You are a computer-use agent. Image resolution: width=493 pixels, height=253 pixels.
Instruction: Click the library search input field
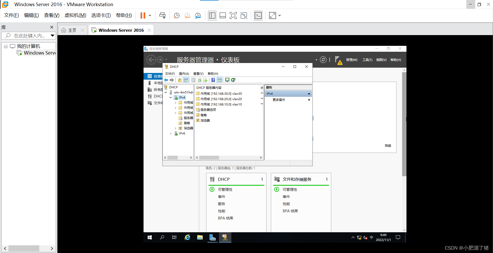pyautogui.click(x=29, y=36)
